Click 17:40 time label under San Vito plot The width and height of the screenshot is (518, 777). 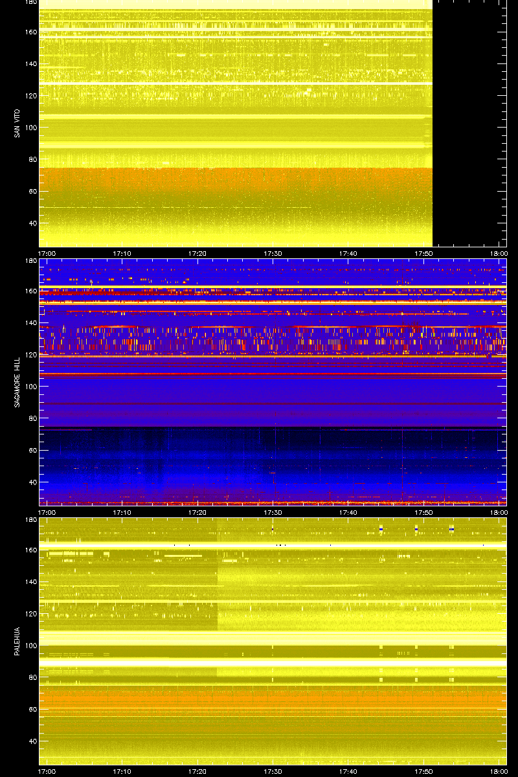(348, 253)
